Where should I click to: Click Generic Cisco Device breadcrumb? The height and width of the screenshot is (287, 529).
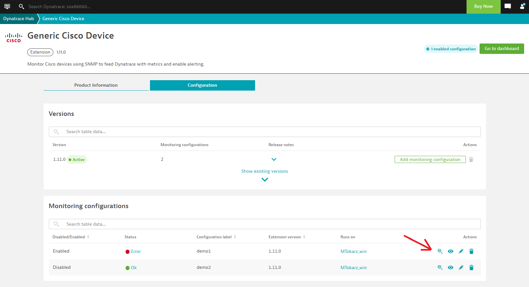63,19
